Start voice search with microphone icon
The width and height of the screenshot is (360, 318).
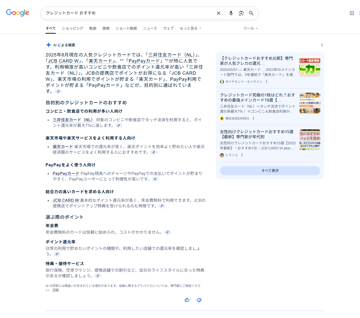pyautogui.click(x=231, y=13)
